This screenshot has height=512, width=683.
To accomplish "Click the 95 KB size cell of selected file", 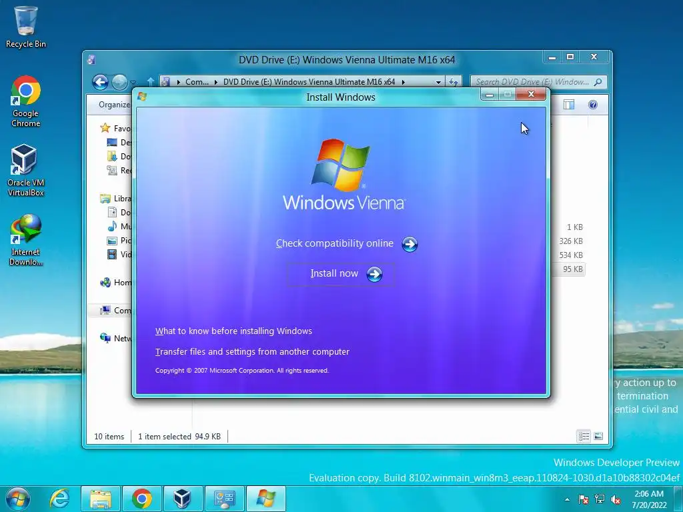I will [572, 269].
